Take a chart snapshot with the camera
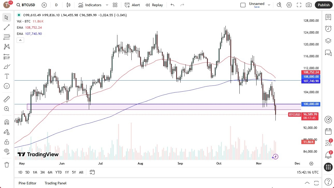The width and height of the screenshot is (334, 188). tap(308, 5)
